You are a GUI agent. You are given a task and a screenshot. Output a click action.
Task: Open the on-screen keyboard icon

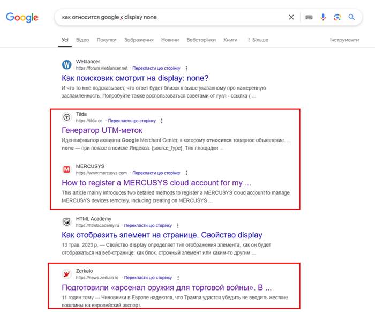[x=309, y=17]
